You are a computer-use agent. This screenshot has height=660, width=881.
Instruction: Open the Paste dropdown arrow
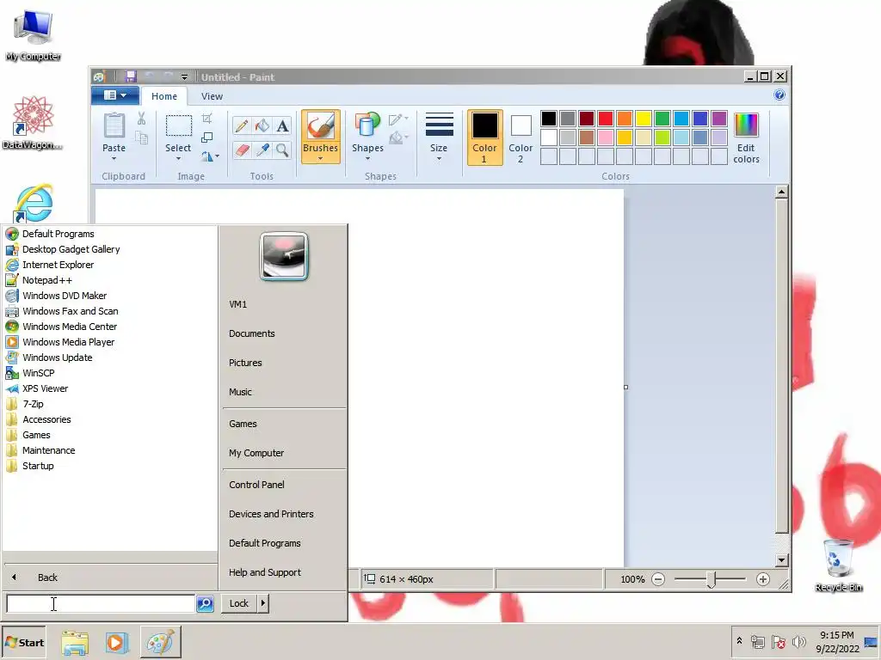114,158
